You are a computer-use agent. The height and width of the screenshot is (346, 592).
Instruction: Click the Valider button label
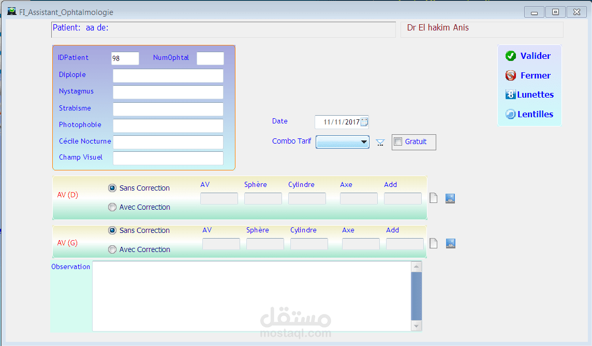536,56
